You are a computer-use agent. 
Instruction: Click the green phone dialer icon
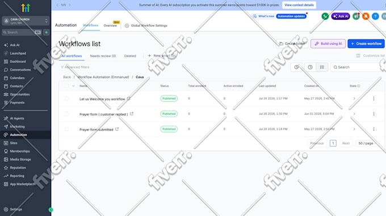click(325, 16)
